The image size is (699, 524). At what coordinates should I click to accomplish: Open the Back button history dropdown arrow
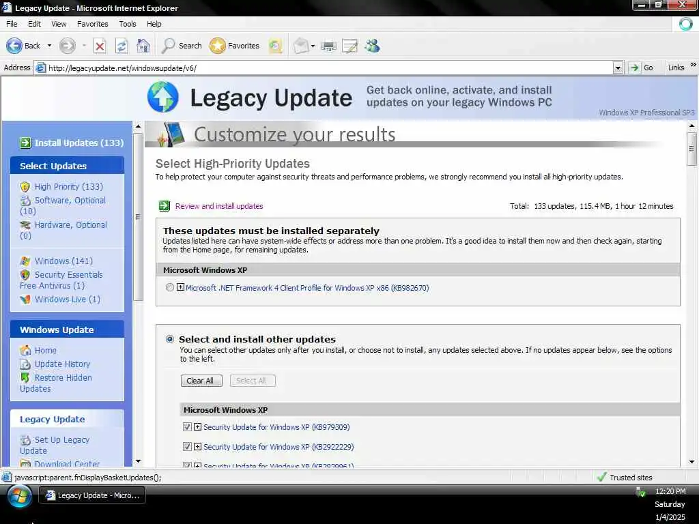(49, 46)
